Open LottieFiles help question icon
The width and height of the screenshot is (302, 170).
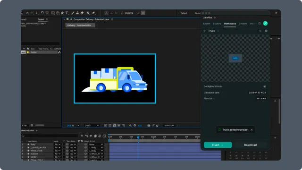point(260,24)
